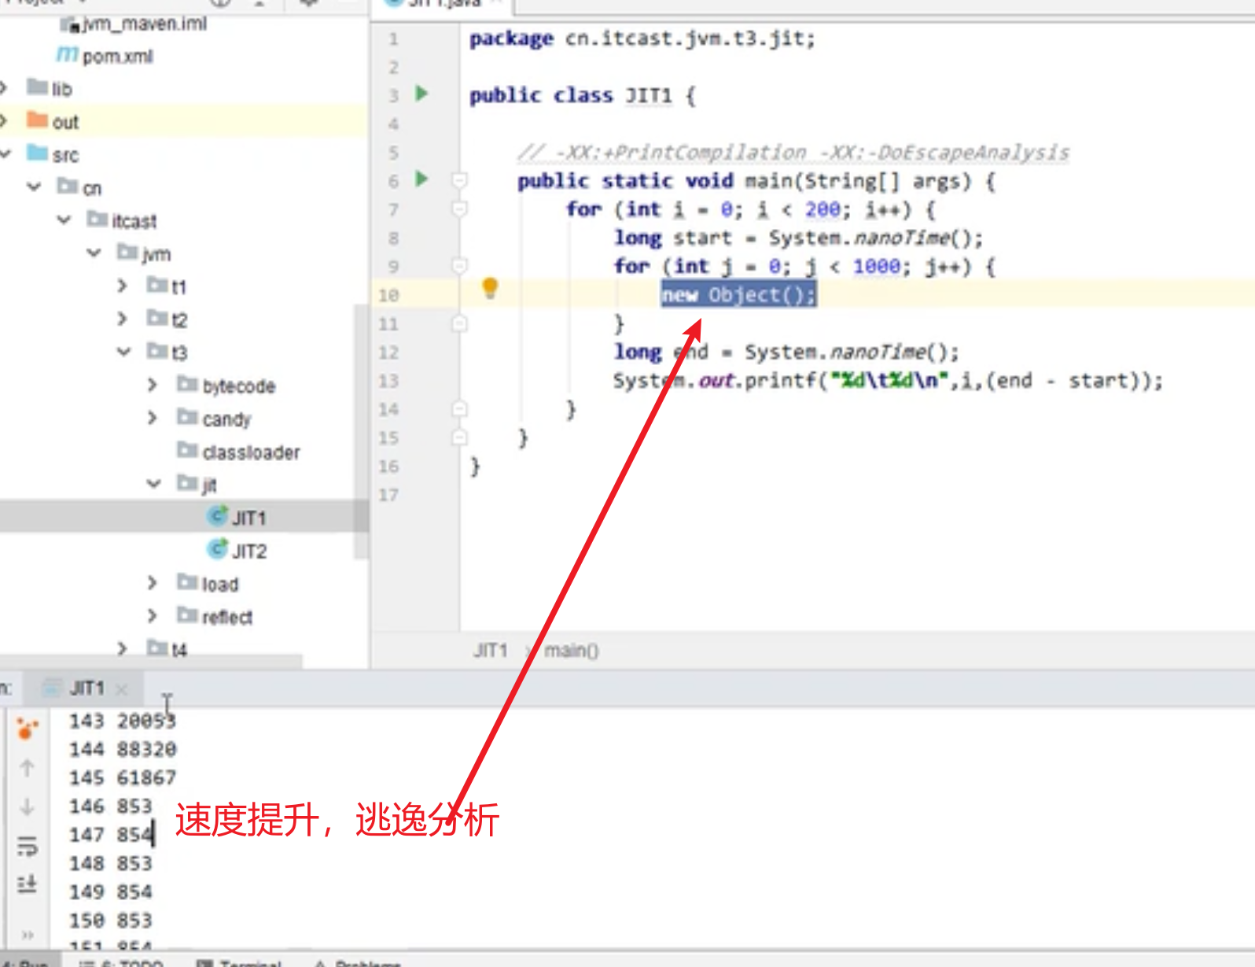The image size is (1255, 967).
Task: Click the orange out folder icon
Action: coord(37,120)
